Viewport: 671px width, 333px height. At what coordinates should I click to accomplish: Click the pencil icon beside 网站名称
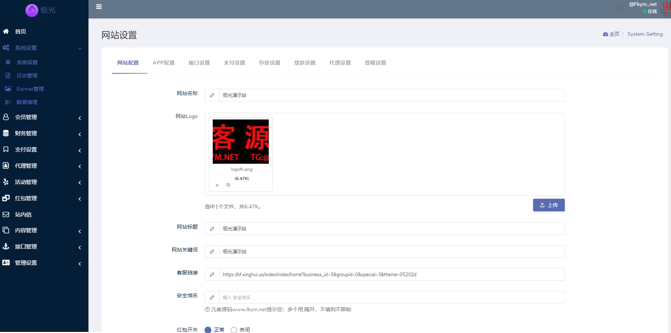pos(212,95)
